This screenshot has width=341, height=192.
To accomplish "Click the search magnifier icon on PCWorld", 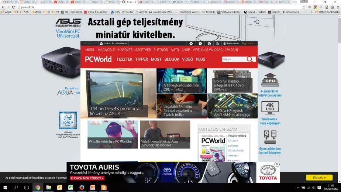I will coord(249,59).
